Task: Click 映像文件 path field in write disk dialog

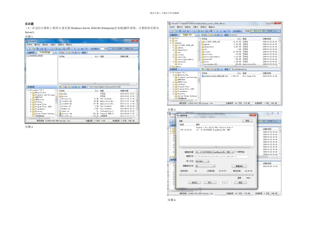Action: (222, 156)
